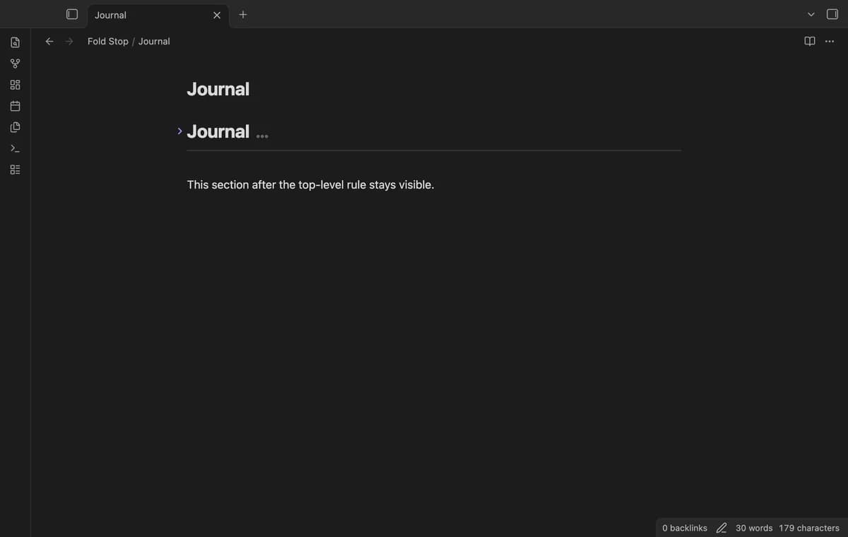Open graph view from the ribbon

[15, 64]
